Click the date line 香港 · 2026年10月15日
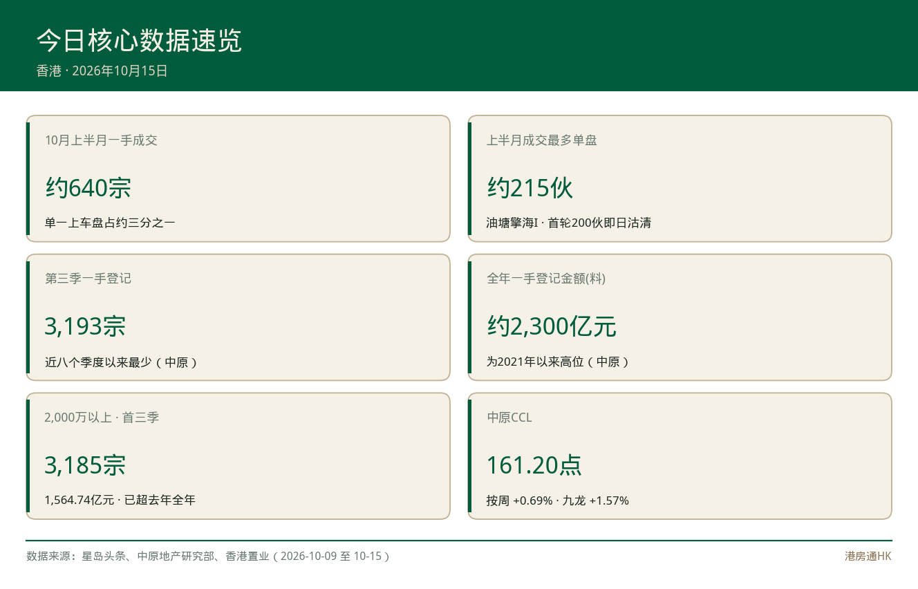Screen dimensions: 918x589 (x=102, y=71)
